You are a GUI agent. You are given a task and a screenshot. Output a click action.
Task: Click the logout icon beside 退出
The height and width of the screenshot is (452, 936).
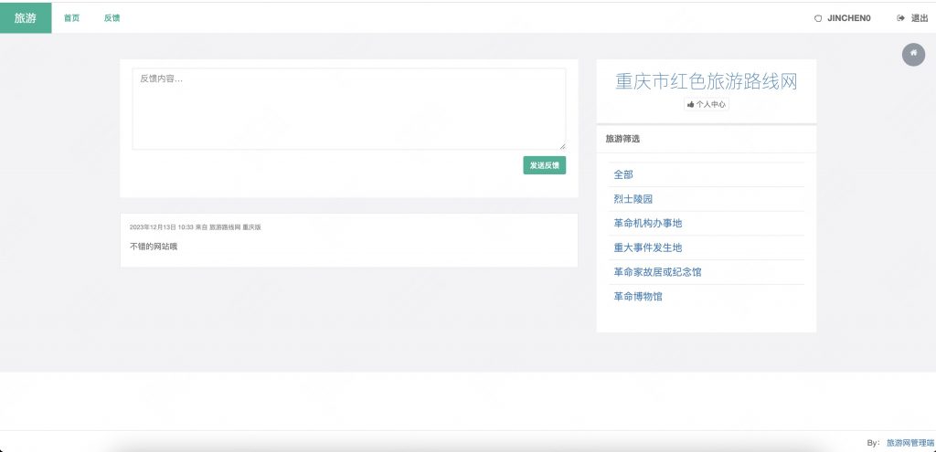point(900,18)
